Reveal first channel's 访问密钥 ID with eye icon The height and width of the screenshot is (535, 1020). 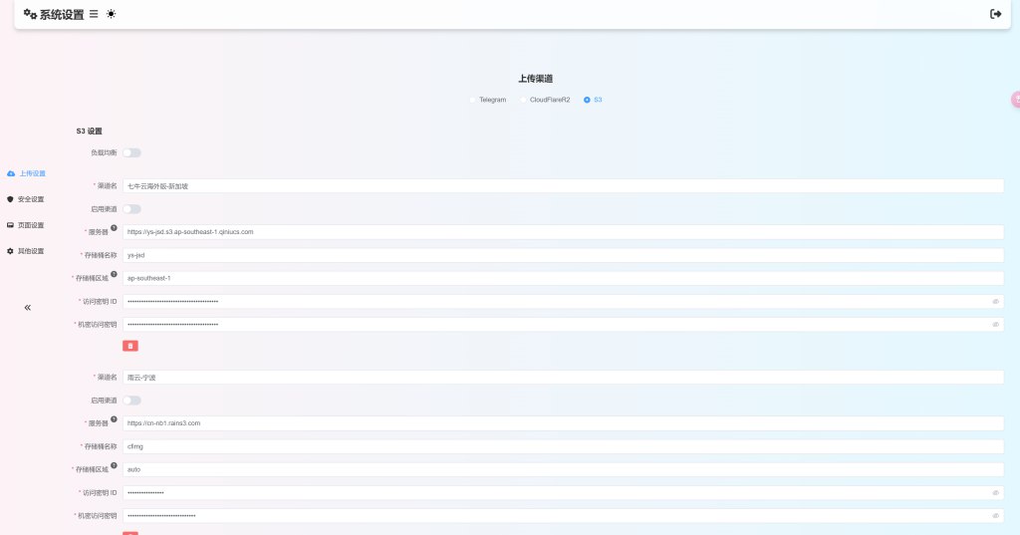click(994, 301)
